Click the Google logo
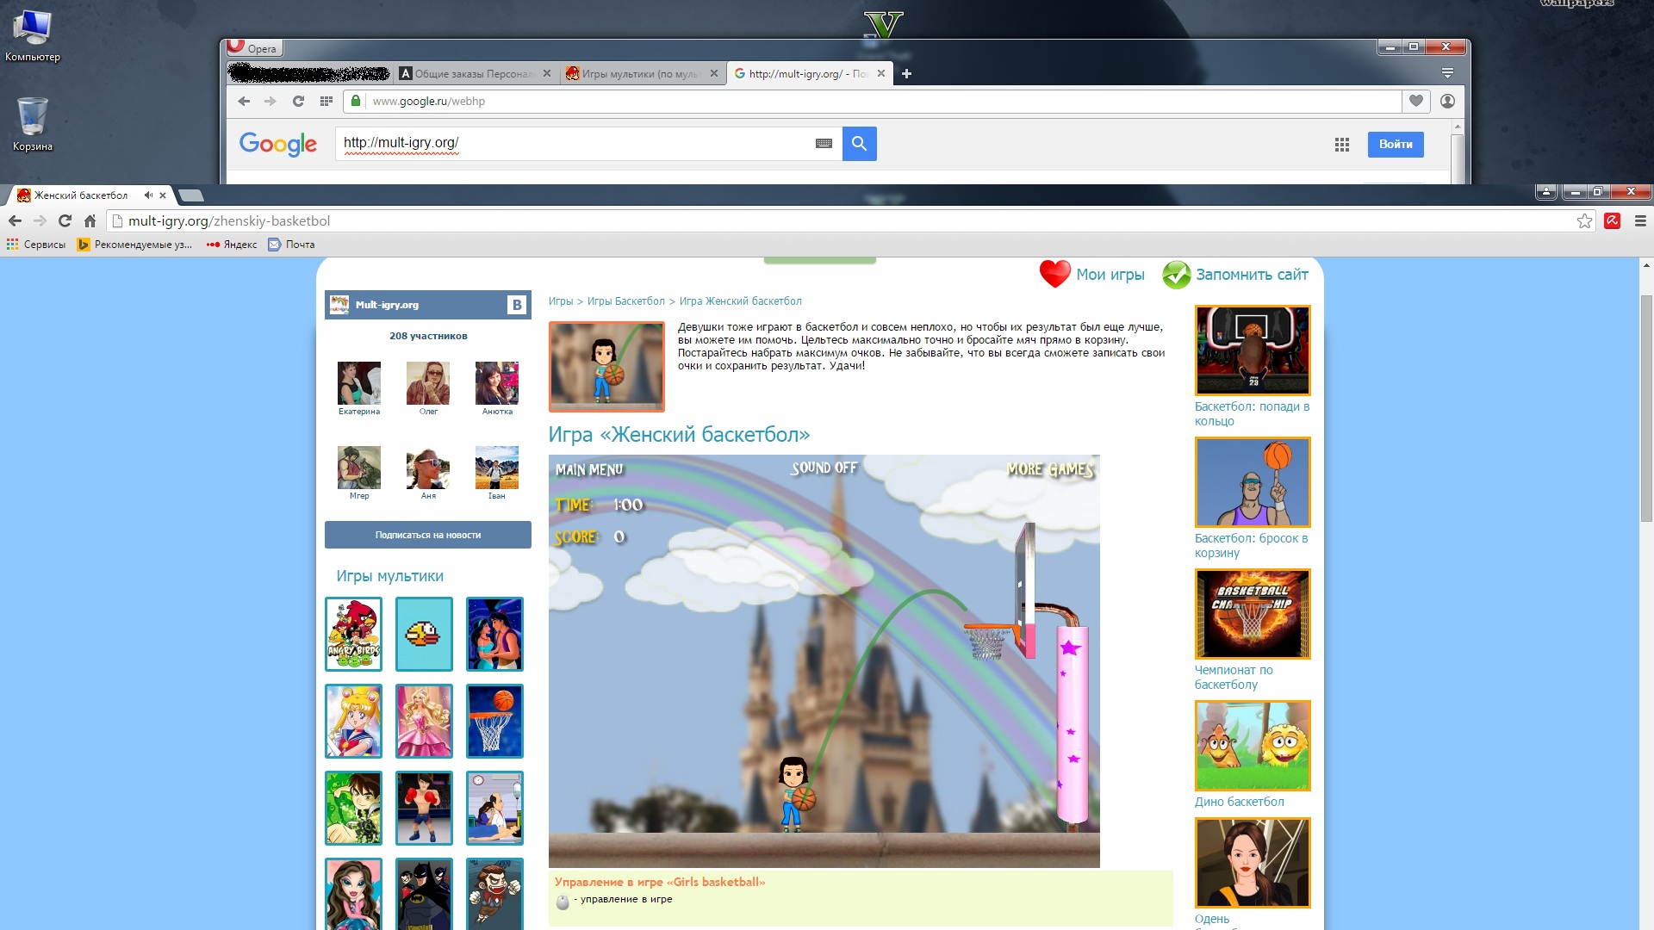The width and height of the screenshot is (1654, 930). click(277, 144)
